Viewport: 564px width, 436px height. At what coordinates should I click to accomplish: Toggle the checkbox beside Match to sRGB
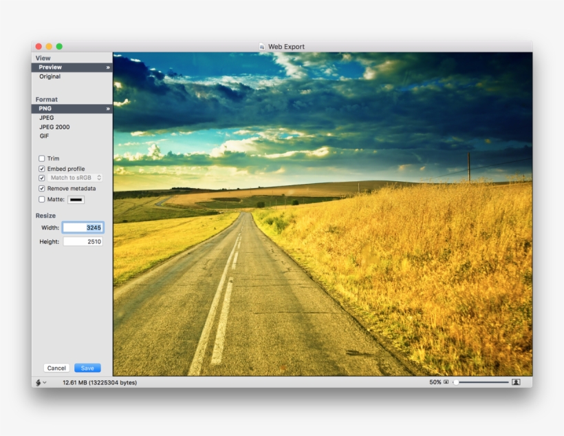(42, 178)
